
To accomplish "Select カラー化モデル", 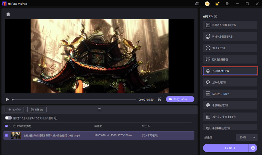I will (230, 82).
